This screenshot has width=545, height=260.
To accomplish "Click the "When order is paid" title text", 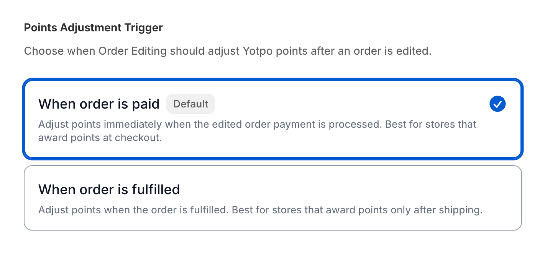I will click(99, 104).
